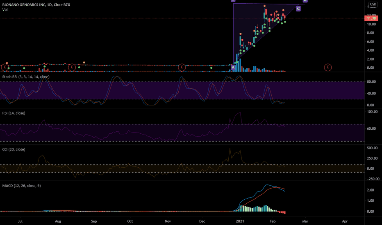Click the 80.00 value on Stoch RSI scale
Image resolution: width=382 pixels, height=225 pixels.
coord(371,82)
